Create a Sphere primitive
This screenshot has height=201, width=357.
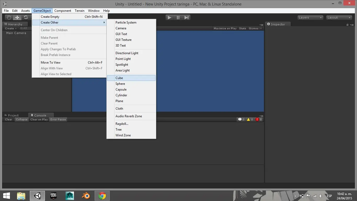(x=131, y=84)
